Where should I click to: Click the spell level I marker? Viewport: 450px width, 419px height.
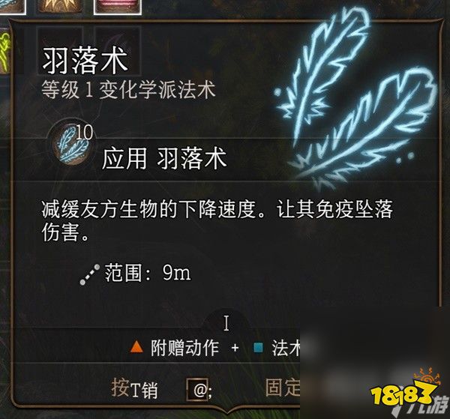click(x=226, y=323)
